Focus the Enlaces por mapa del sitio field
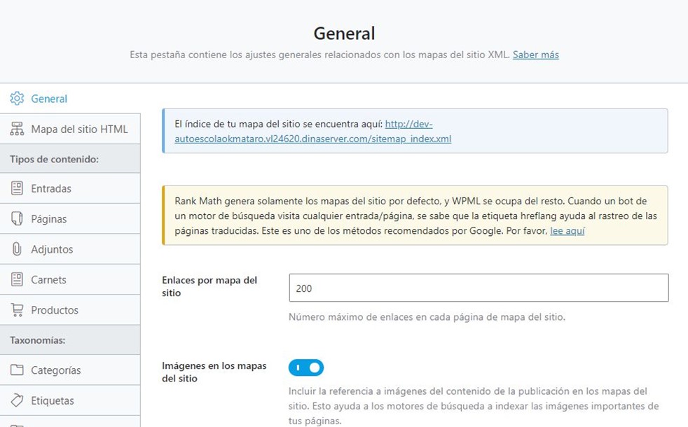The image size is (688, 427). coord(479,288)
